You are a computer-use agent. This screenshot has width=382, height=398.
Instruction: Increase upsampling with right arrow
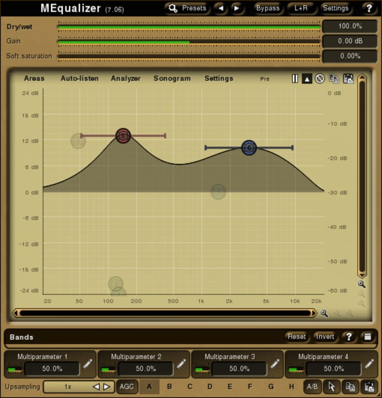pos(106,387)
